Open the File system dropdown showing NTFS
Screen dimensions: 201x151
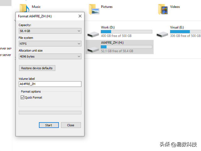click(x=50, y=44)
